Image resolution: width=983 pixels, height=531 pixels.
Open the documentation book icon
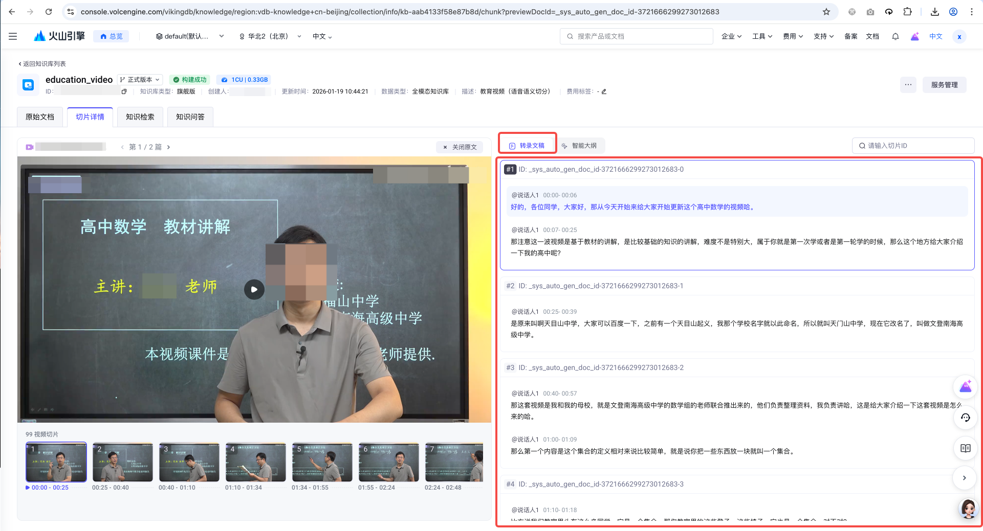pos(965,448)
